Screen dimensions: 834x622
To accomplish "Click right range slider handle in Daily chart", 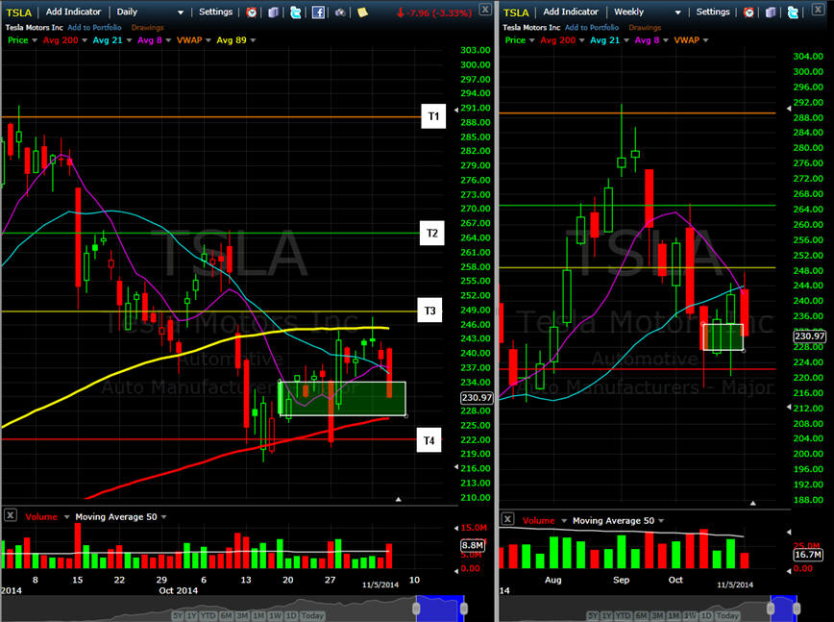I will (464, 608).
